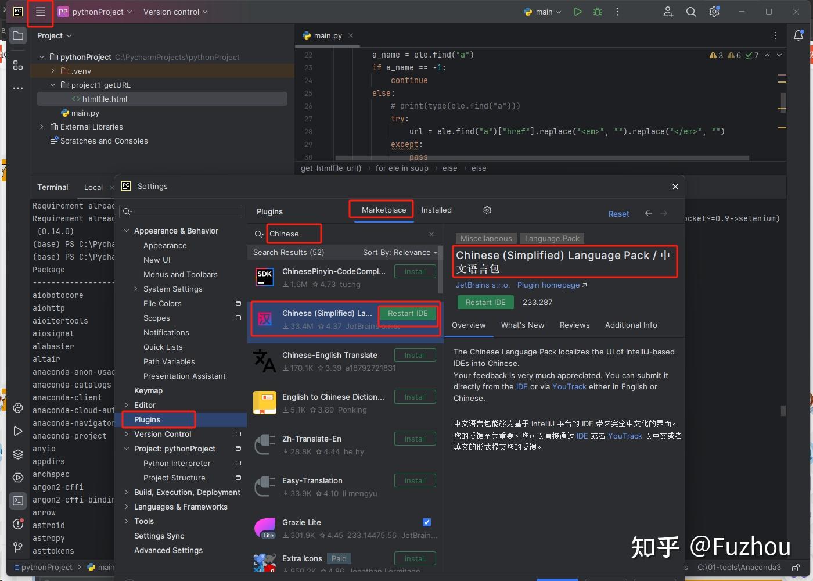The height and width of the screenshot is (581, 813).
Task: Start debugging with the bug icon
Action: pyautogui.click(x=597, y=12)
